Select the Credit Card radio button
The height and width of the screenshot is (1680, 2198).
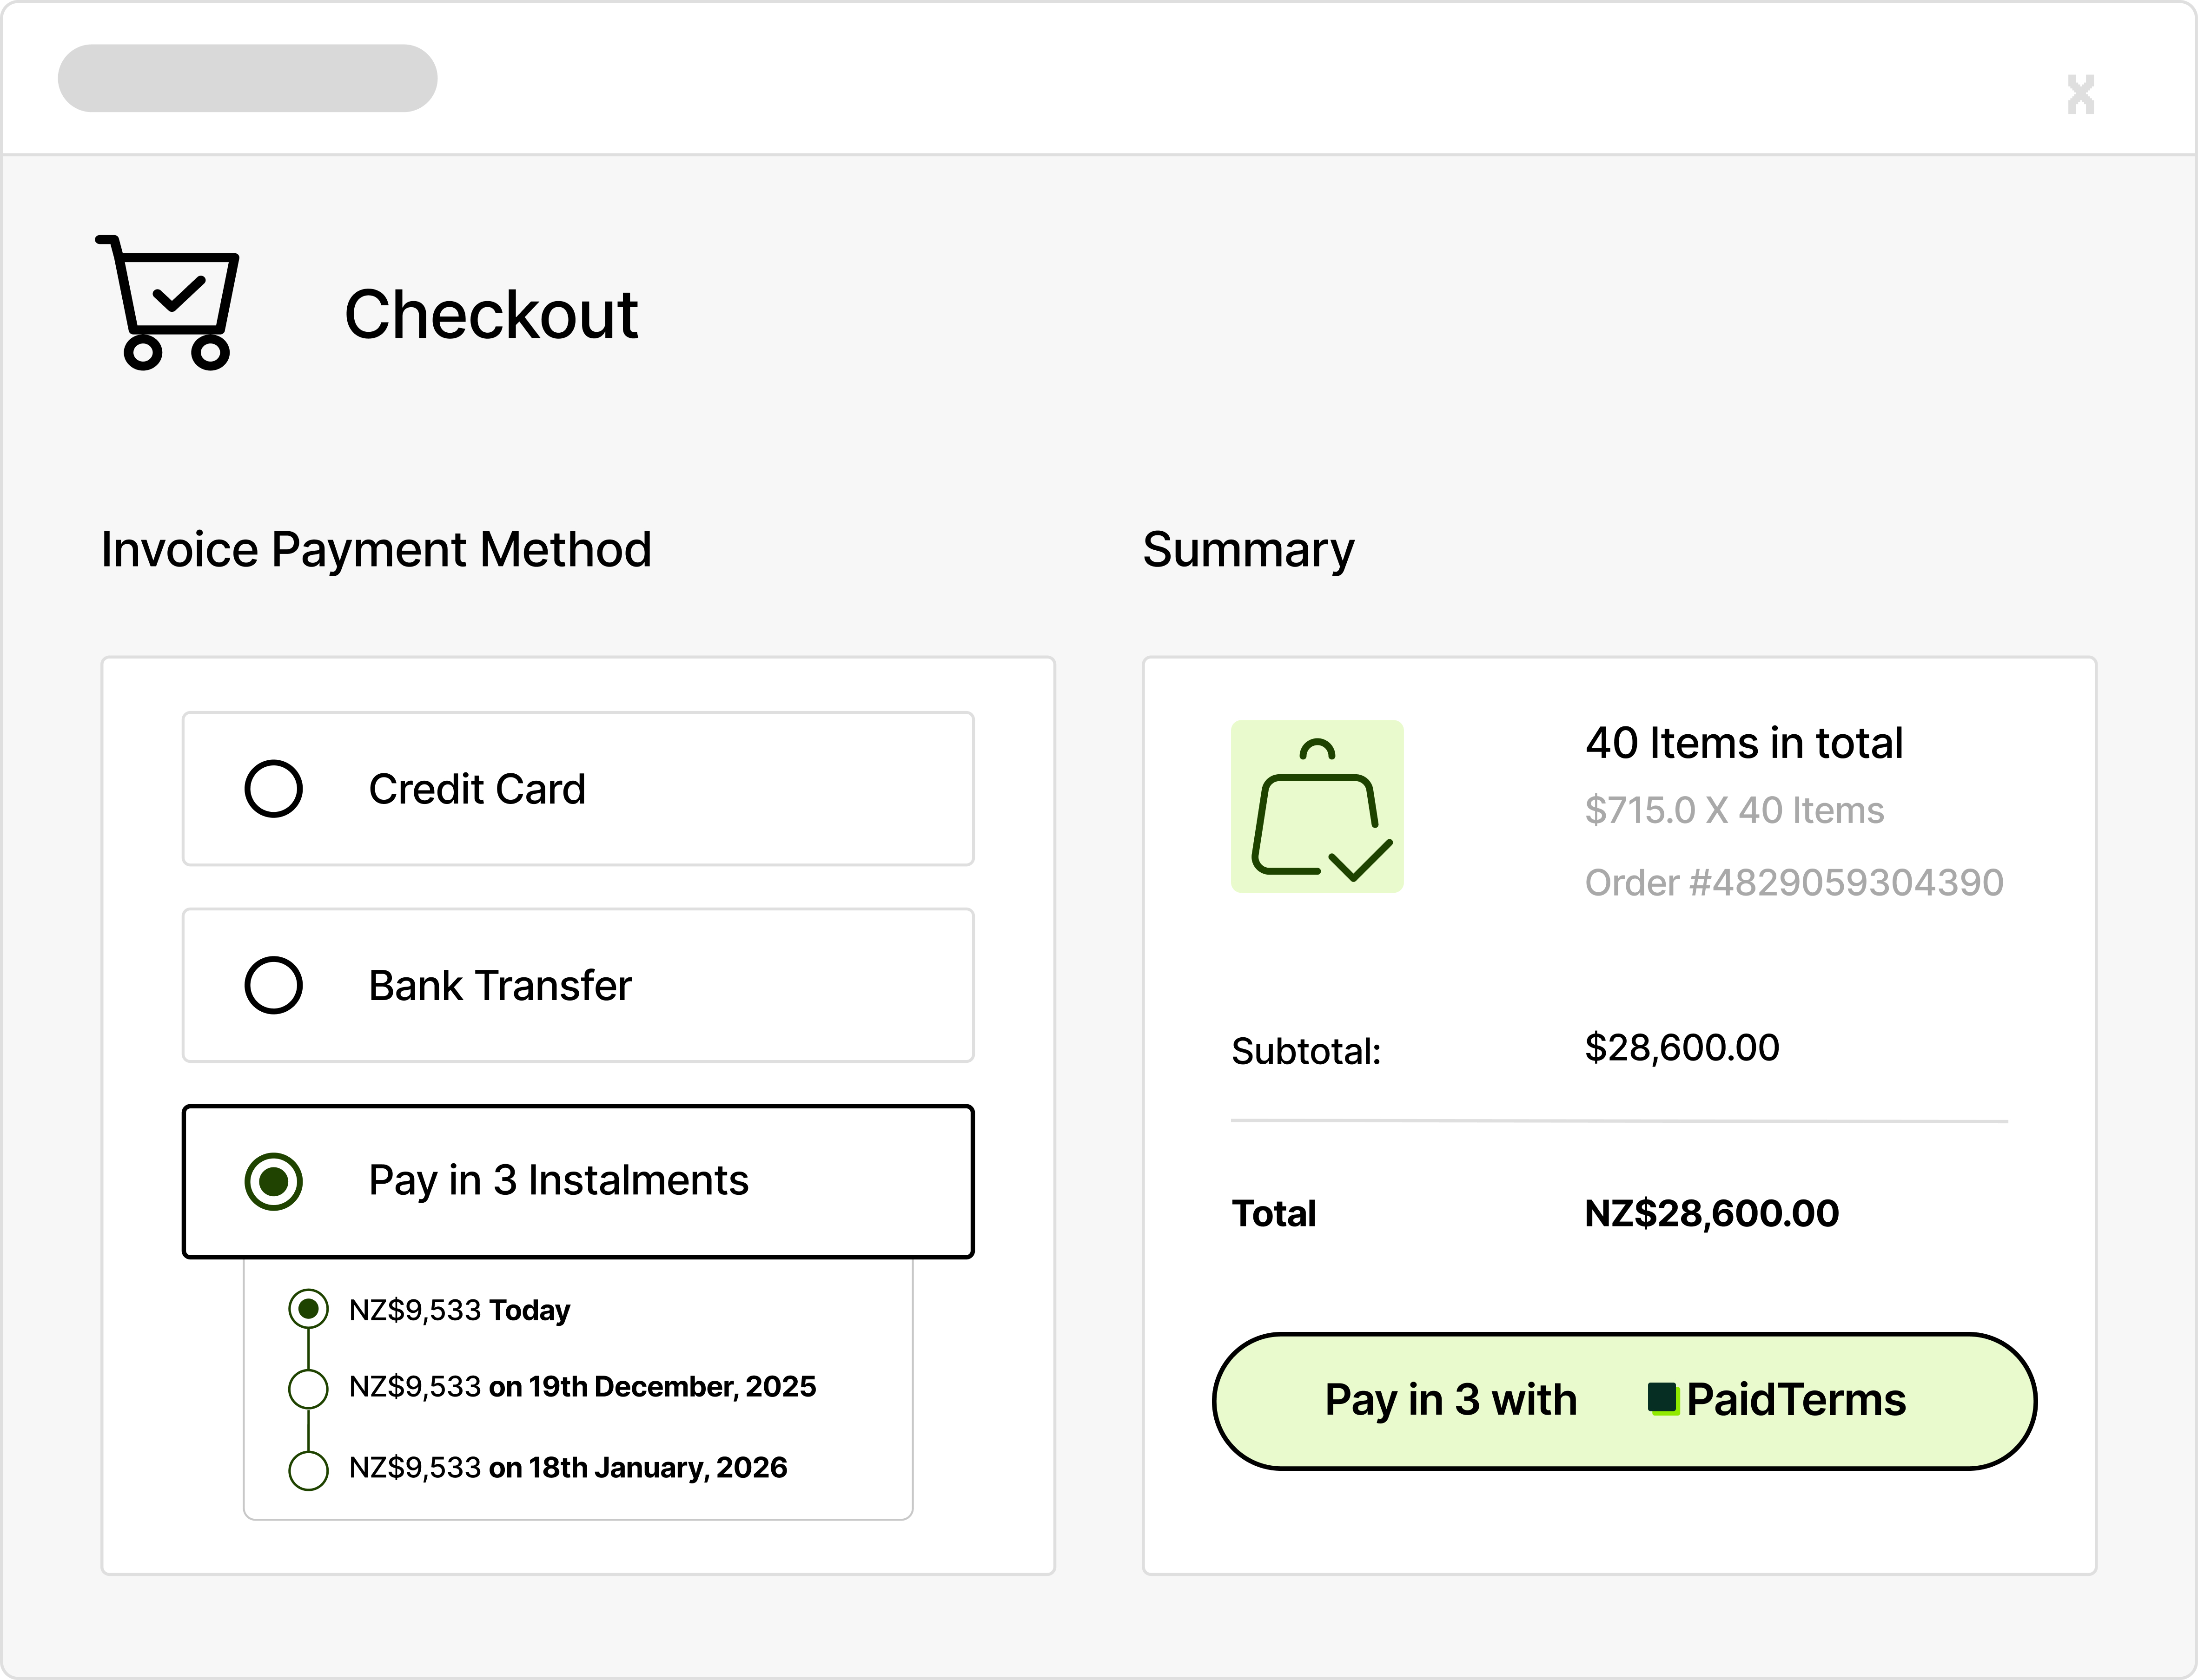point(273,789)
